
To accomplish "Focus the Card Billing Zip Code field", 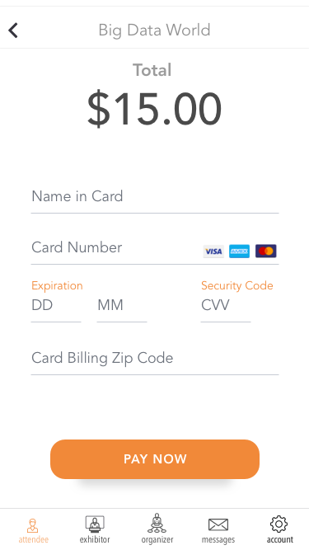I will [155, 359].
